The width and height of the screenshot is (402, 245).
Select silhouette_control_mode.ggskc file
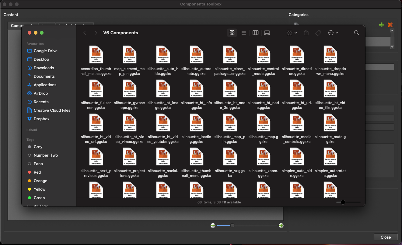point(263,61)
